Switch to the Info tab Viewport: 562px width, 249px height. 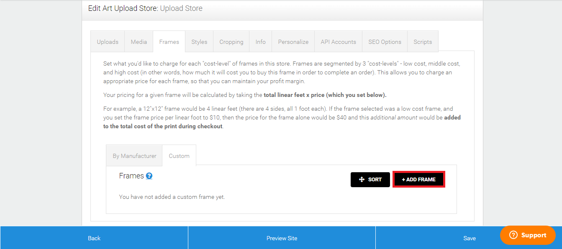coord(260,42)
